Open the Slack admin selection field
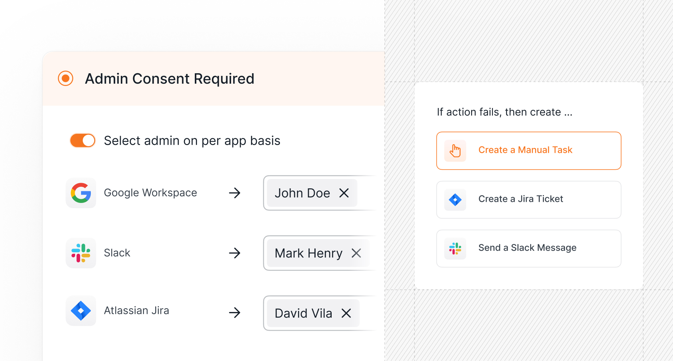This screenshot has width=673, height=361. pos(320,253)
